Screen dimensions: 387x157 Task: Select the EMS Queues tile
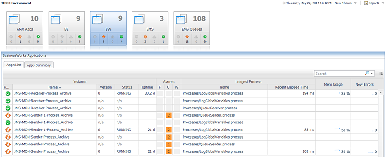192,28
